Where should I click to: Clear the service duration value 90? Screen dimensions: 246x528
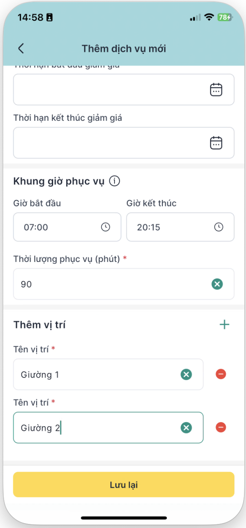point(217,285)
